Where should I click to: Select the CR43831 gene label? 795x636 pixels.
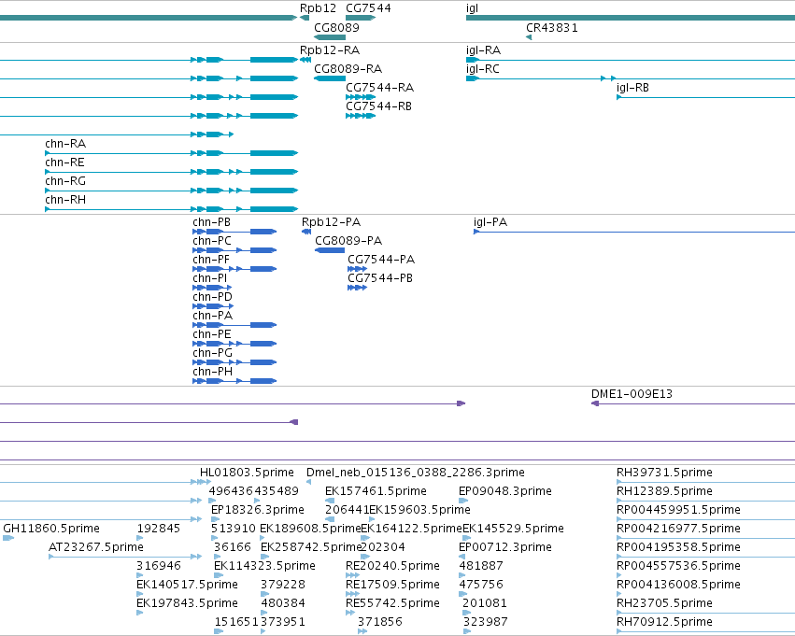point(551,27)
